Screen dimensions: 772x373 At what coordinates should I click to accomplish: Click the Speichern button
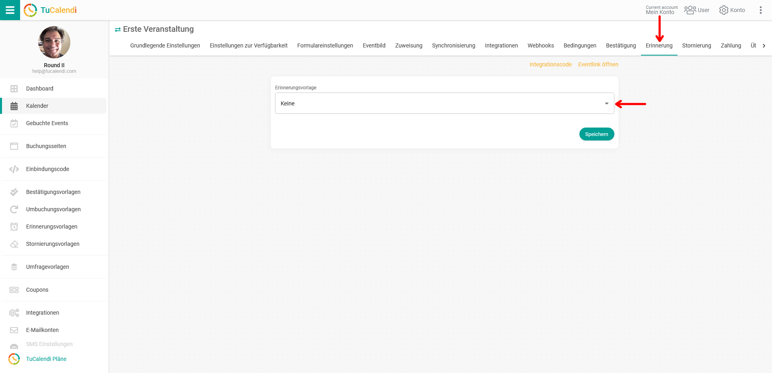click(597, 134)
